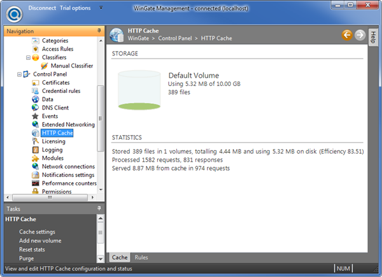Click the Purge task link
The height and width of the screenshot is (277, 382).
click(x=26, y=259)
